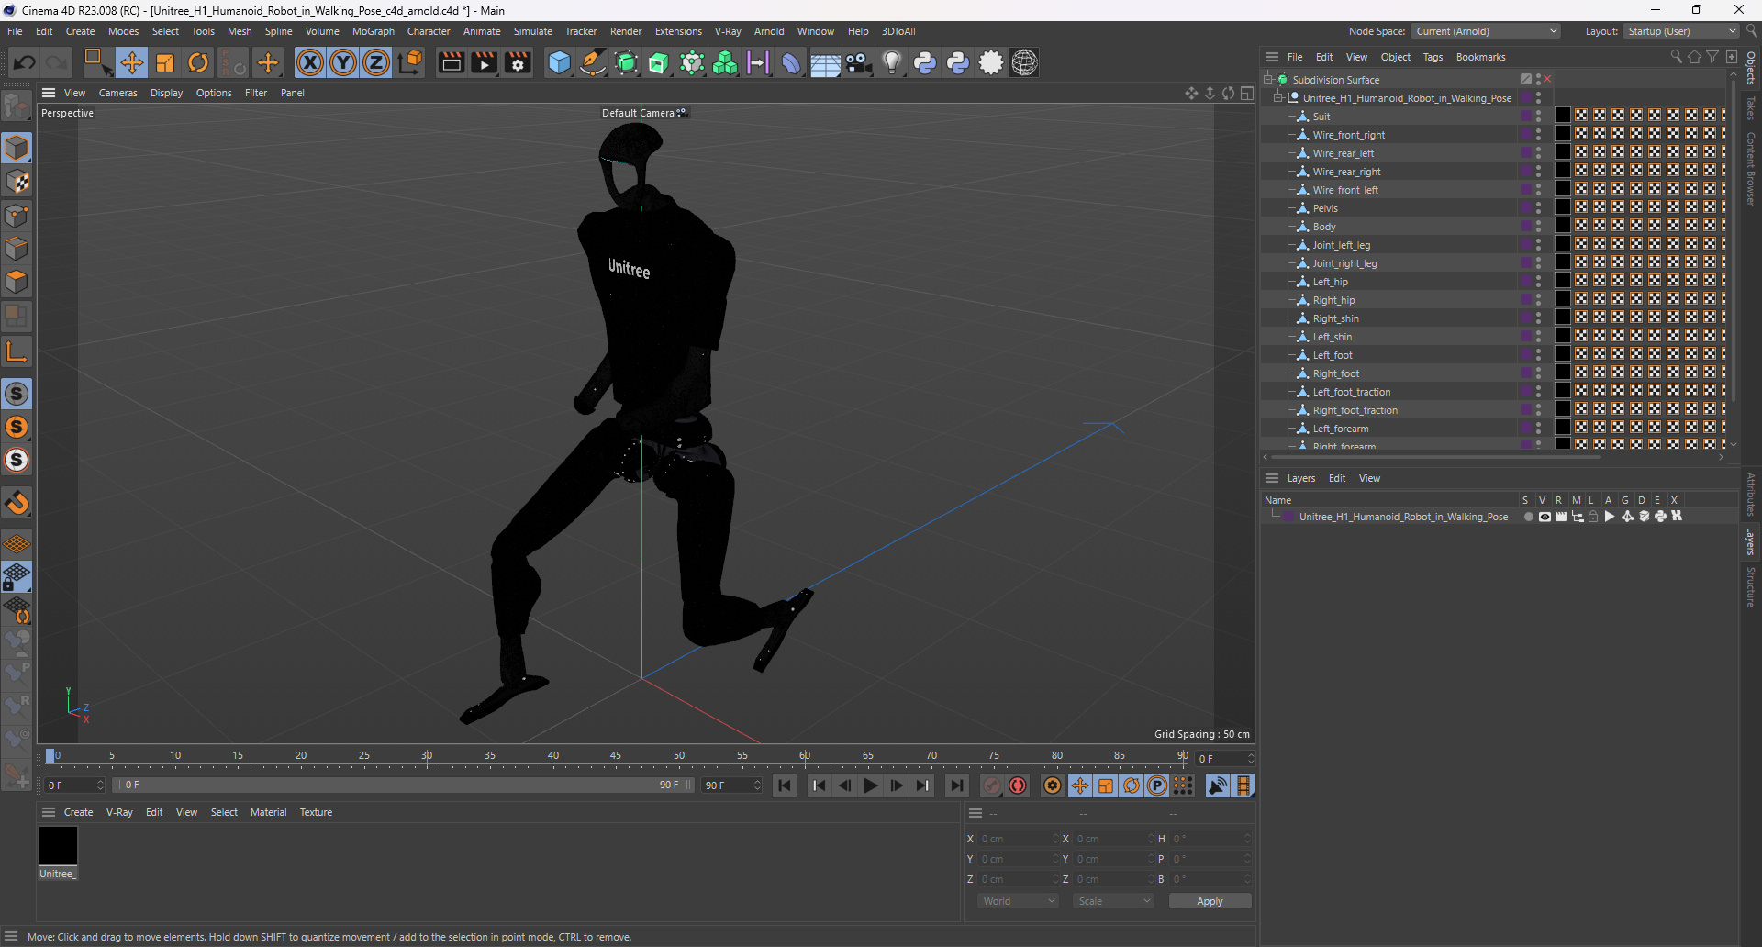The width and height of the screenshot is (1762, 947).
Task: Open Object Manager Tags menu
Action: [x=1433, y=57]
